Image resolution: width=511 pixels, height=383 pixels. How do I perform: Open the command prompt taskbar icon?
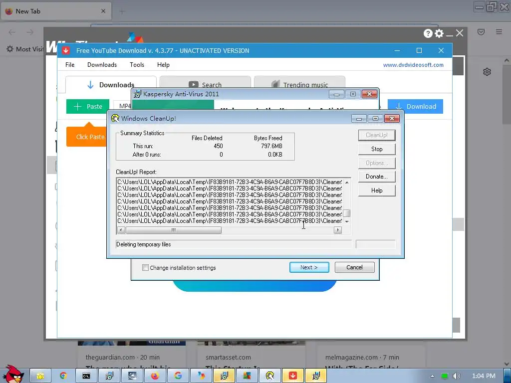click(86, 376)
